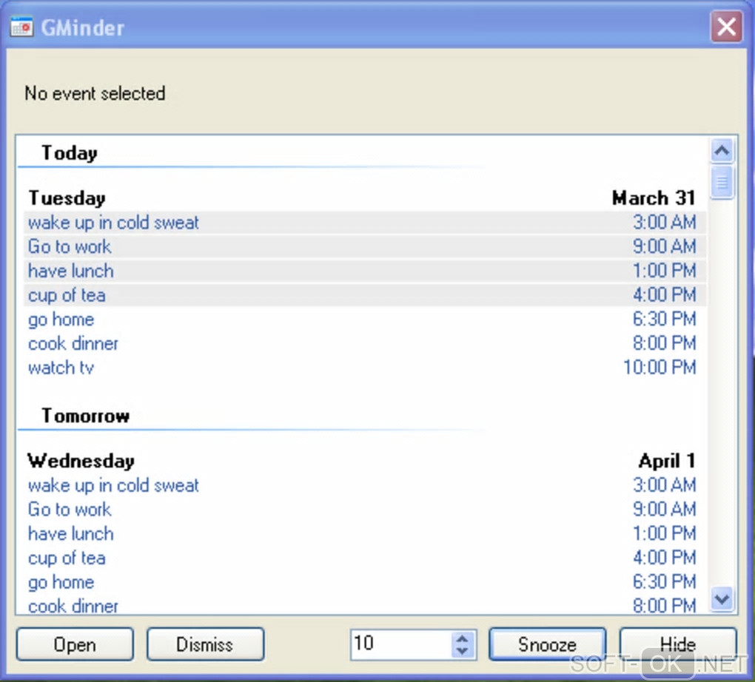This screenshot has width=755, height=682.
Task: Click the 'Tuesday' day heading
Action: [x=67, y=198]
